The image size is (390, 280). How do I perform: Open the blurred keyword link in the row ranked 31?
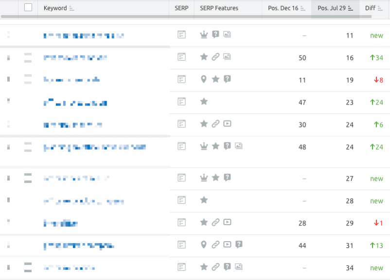pos(79,246)
